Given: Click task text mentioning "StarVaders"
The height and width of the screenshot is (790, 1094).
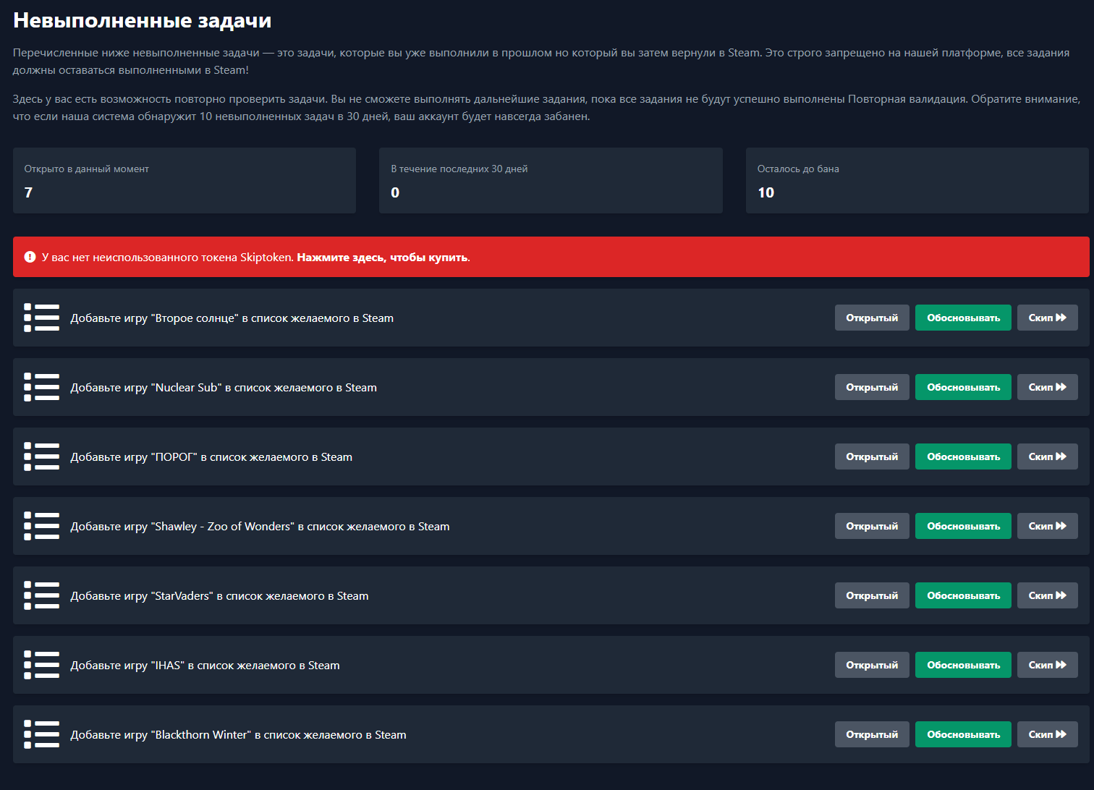Looking at the screenshot, I should (x=219, y=596).
